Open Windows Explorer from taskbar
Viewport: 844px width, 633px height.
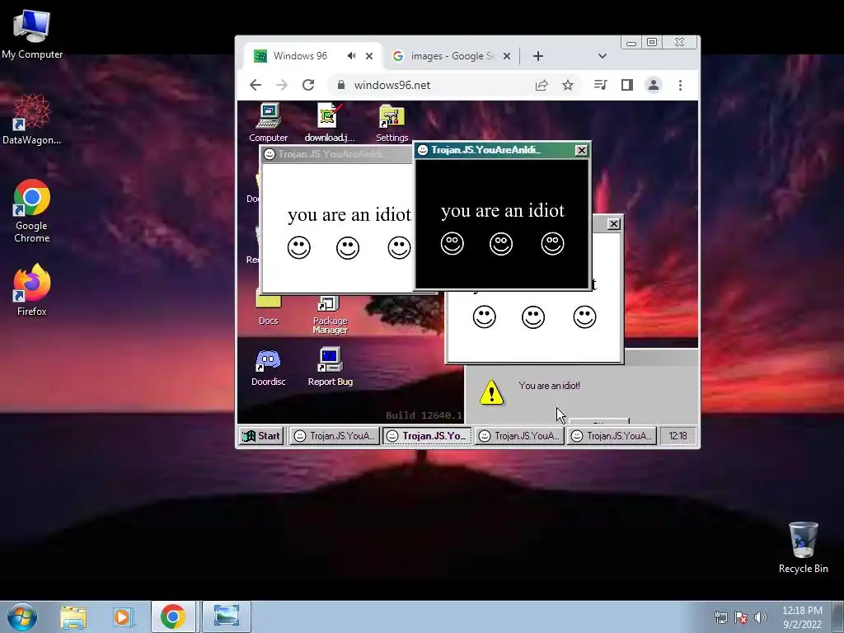(x=73, y=617)
